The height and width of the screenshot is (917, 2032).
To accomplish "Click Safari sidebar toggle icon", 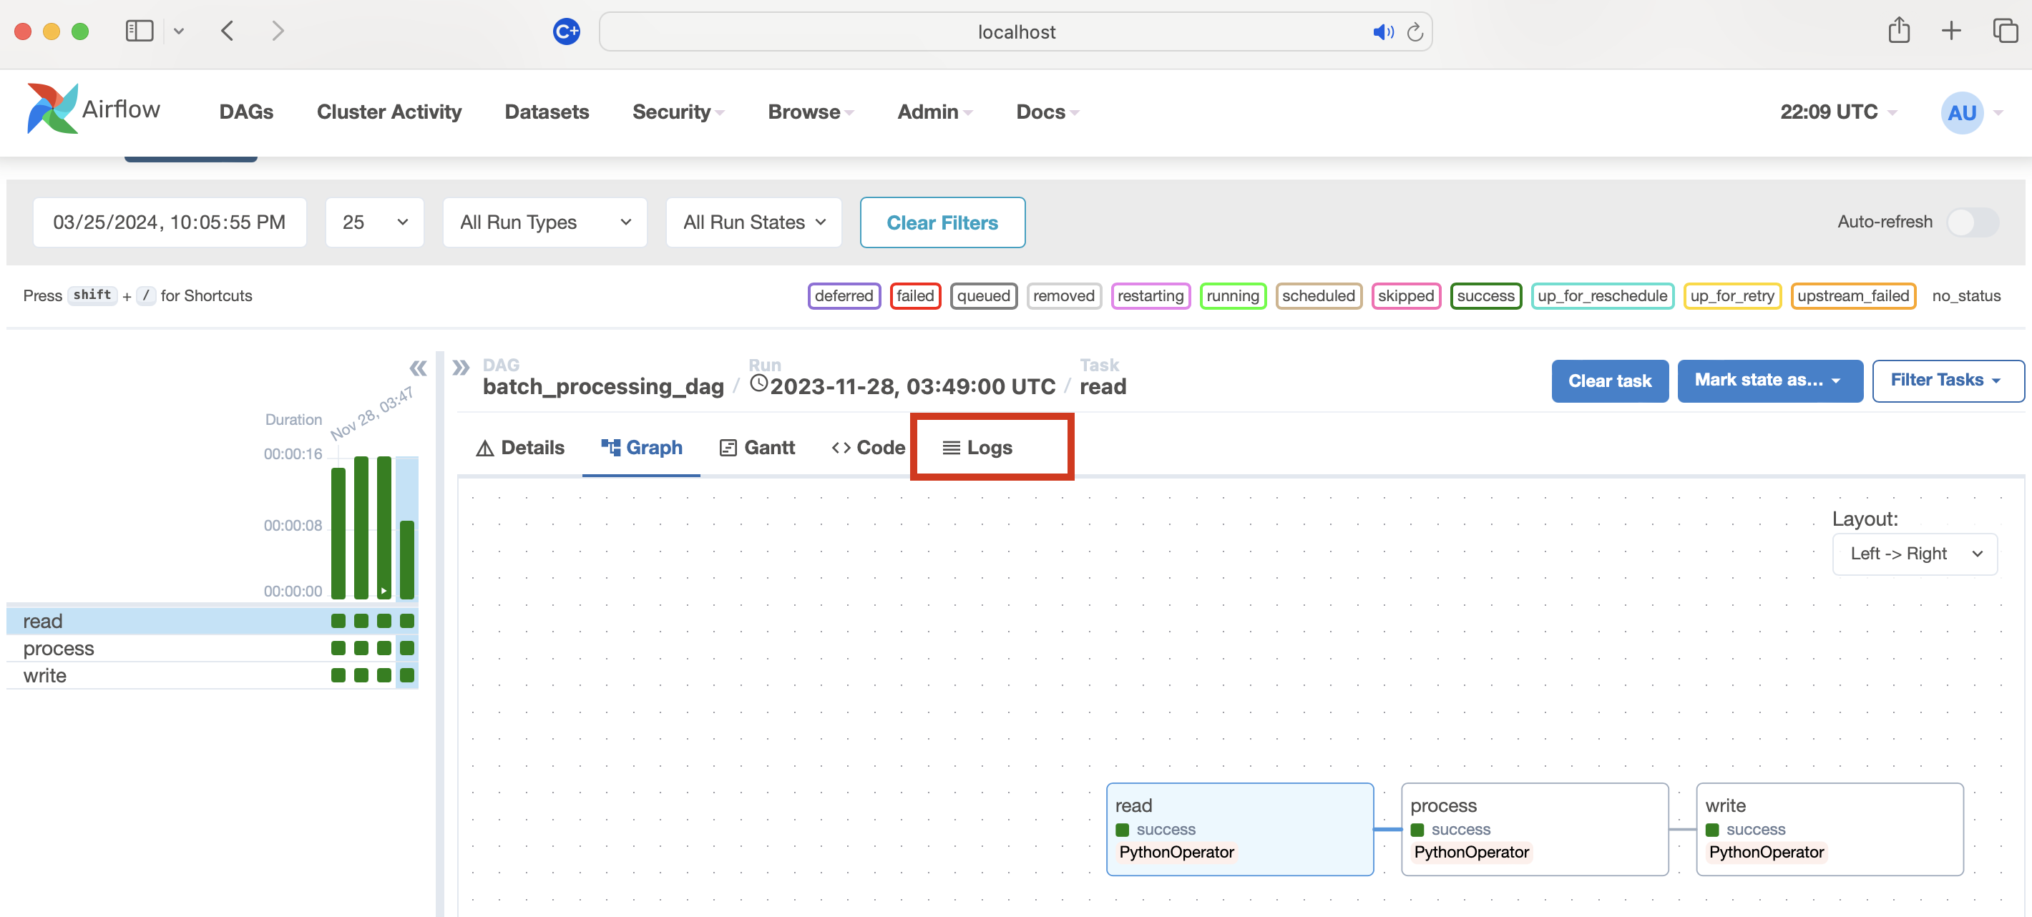I will click(x=140, y=31).
